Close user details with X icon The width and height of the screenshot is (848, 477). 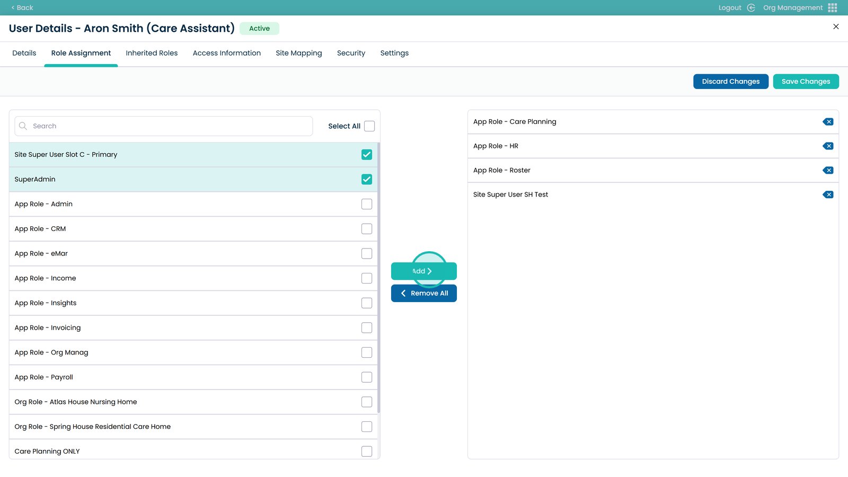coord(836,26)
